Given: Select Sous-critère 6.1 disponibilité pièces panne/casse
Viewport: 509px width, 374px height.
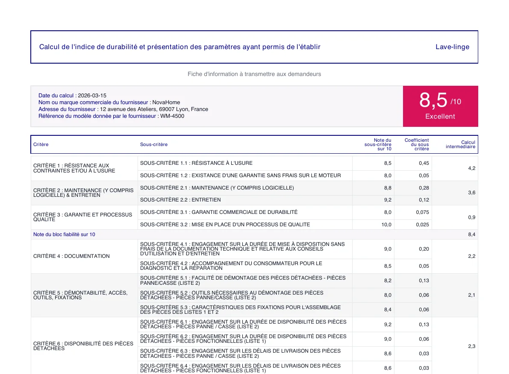Looking at the screenshot, I should pyautogui.click(x=243, y=324).
